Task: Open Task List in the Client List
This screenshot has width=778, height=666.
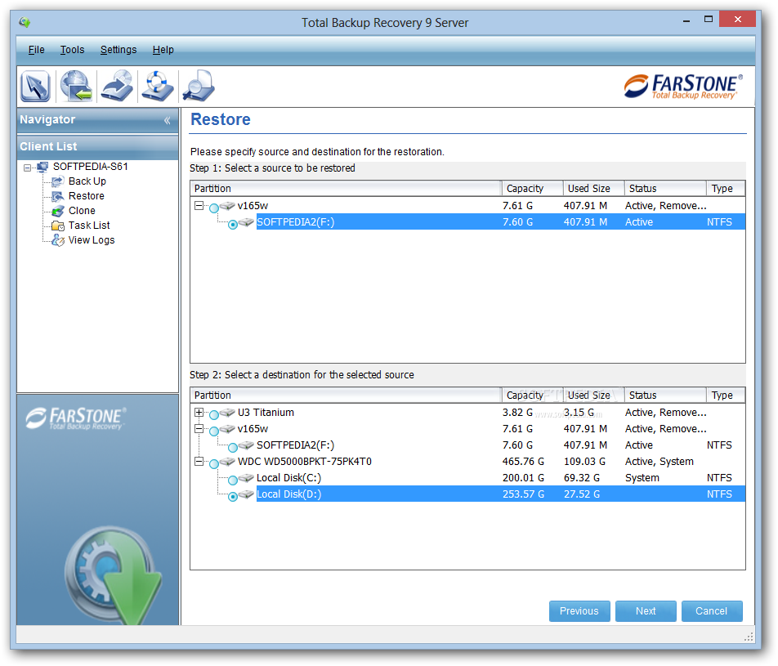Action: click(89, 226)
